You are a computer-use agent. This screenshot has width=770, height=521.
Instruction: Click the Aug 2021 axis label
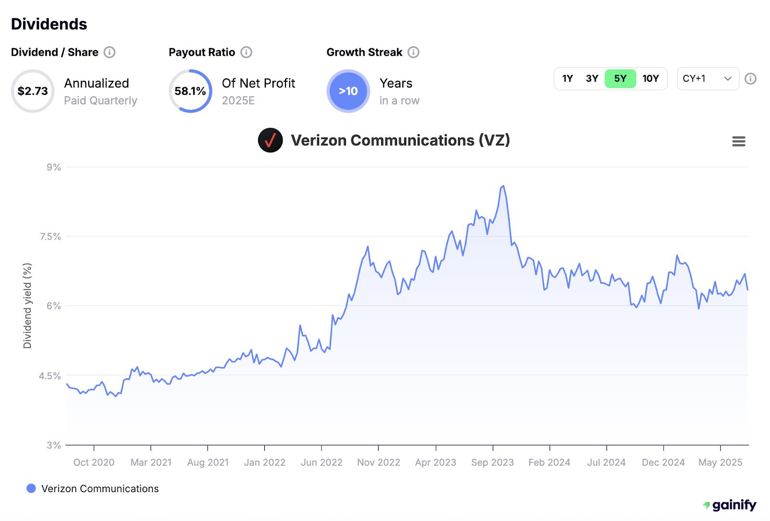click(x=208, y=462)
